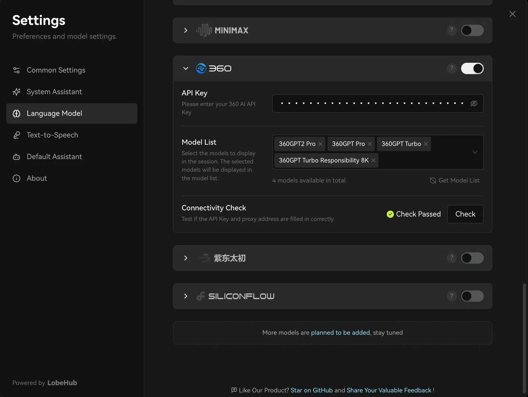Remove 360GPT Pro tag from model list

pos(370,144)
